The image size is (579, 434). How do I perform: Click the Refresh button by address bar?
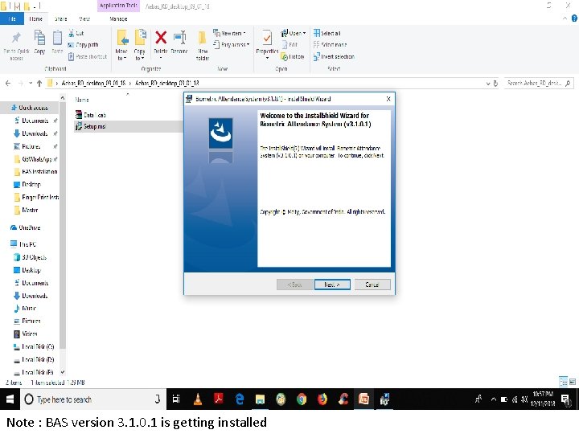(495, 84)
